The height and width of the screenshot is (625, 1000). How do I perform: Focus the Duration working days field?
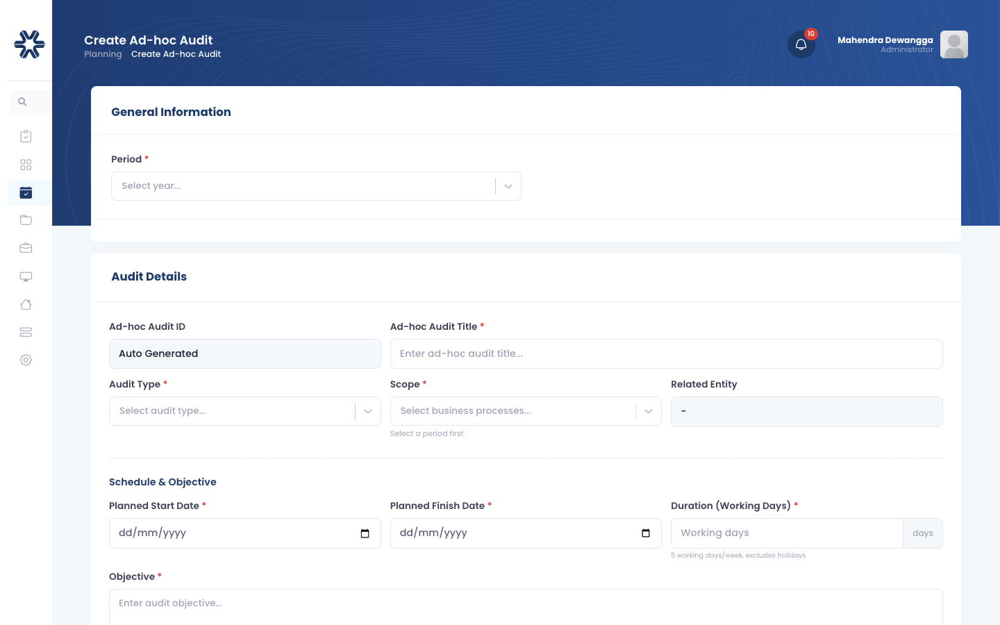coord(787,533)
